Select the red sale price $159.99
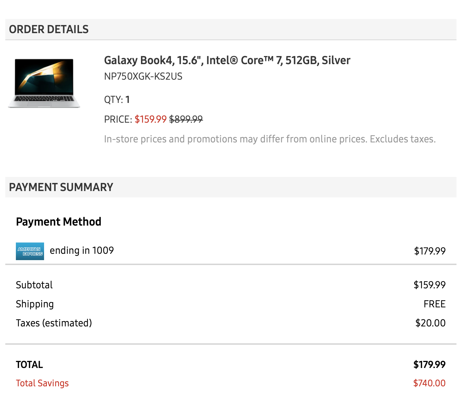466x399 pixels. (151, 119)
